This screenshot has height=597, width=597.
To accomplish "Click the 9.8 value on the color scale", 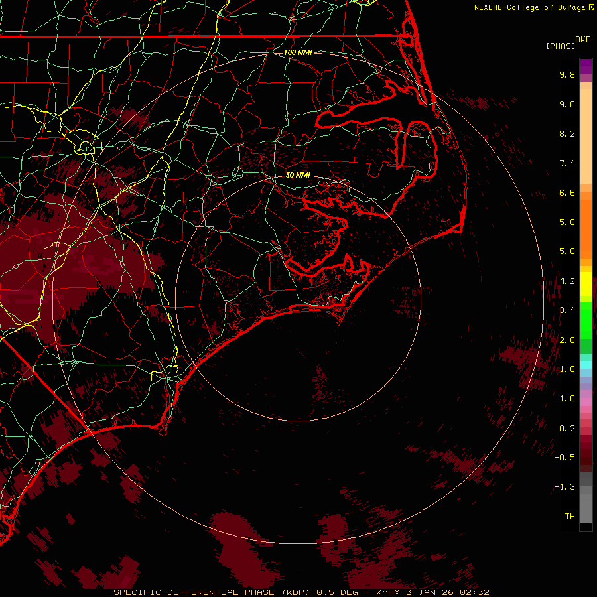I will (567, 74).
